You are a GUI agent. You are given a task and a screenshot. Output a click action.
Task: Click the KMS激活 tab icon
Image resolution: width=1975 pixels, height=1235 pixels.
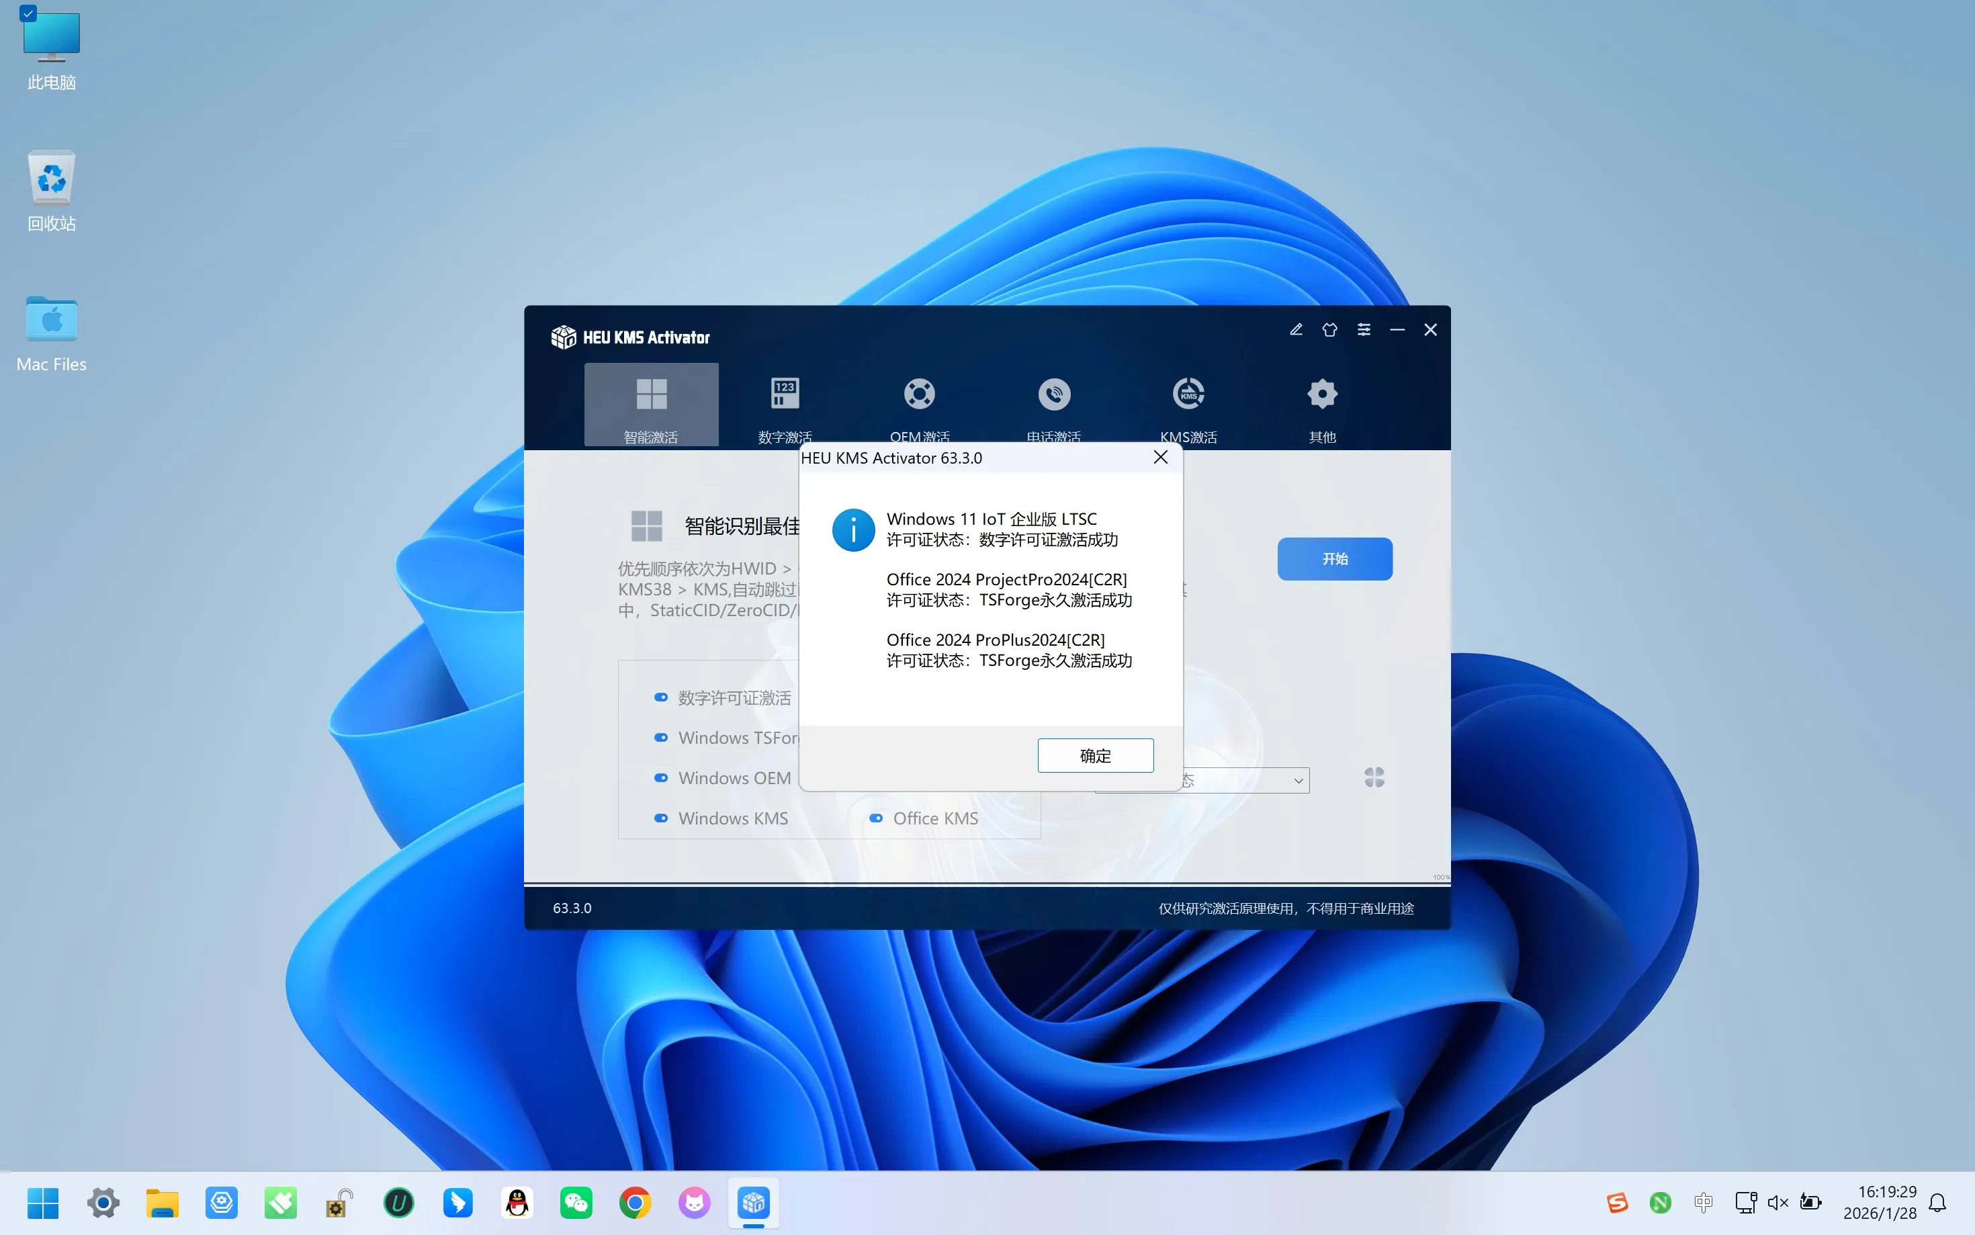[x=1188, y=394]
